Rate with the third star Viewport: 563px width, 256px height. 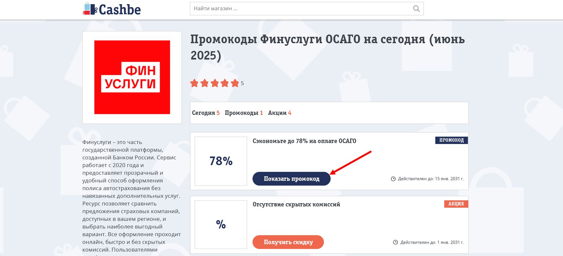point(214,83)
